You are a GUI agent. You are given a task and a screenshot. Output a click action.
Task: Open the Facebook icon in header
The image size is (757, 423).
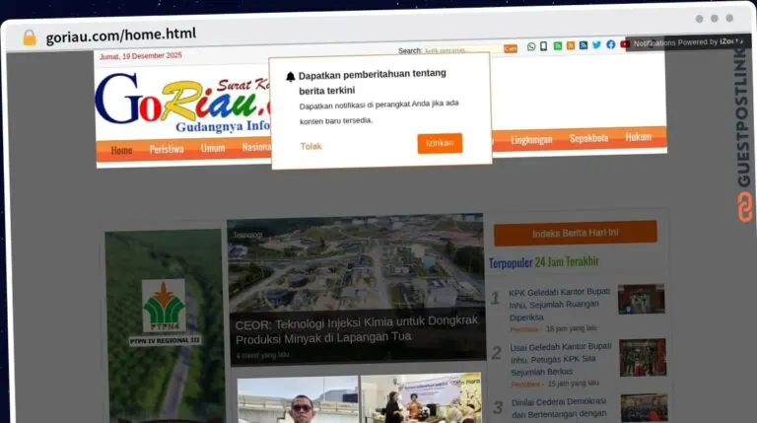pyautogui.click(x=611, y=44)
